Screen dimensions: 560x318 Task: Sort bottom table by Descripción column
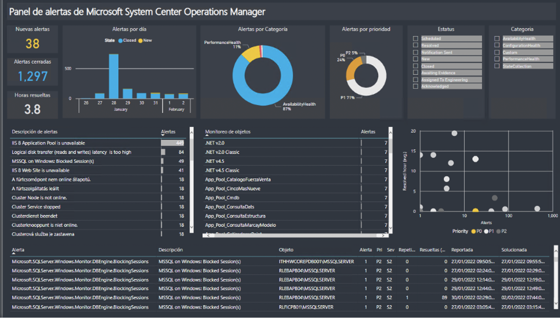(x=171, y=250)
